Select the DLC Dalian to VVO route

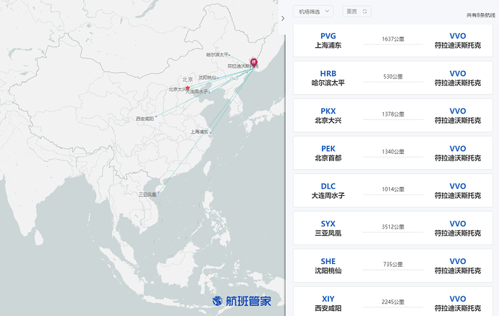393,190
